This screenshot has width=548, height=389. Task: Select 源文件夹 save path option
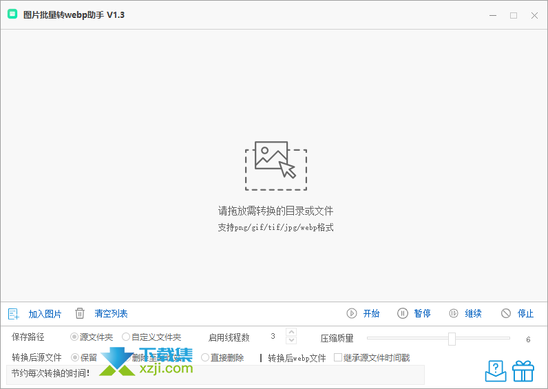tap(92, 337)
